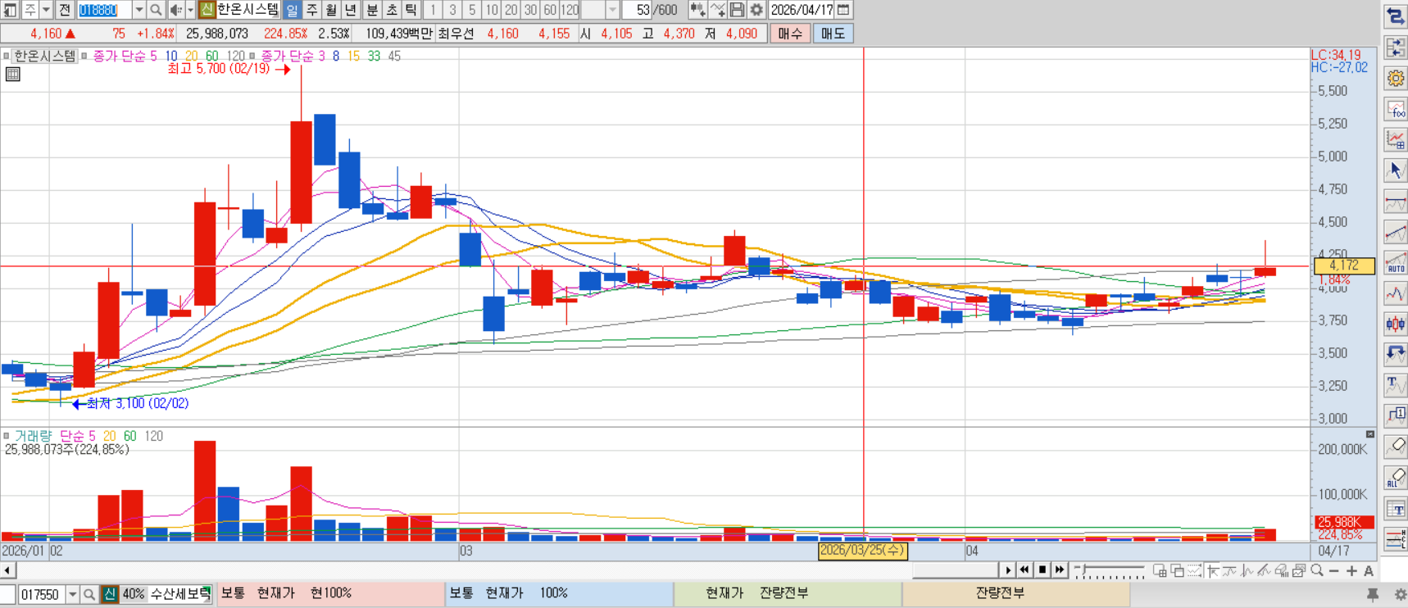
Task: Toggle the chart layout icon at top-left
Action: pyautogui.click(x=10, y=10)
